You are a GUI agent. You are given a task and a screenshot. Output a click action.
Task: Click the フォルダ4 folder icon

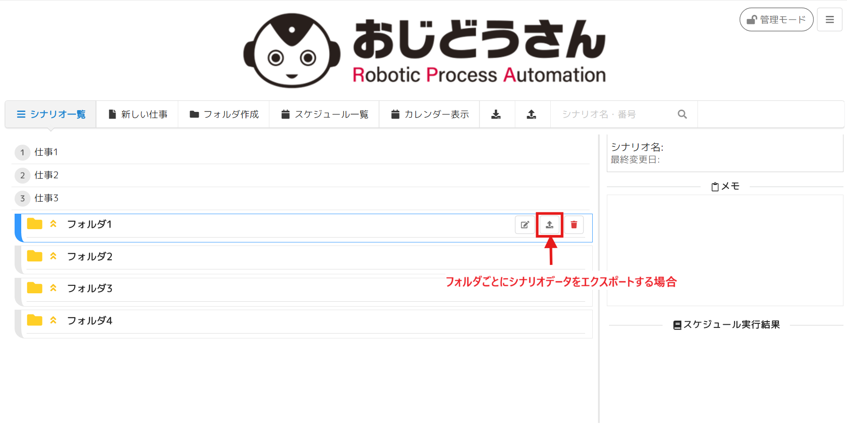[34, 320]
